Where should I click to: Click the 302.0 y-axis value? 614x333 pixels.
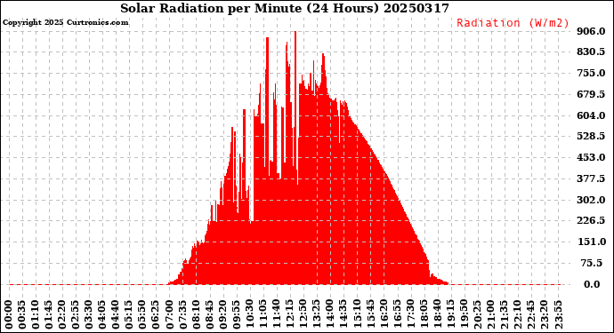pyautogui.click(x=591, y=200)
